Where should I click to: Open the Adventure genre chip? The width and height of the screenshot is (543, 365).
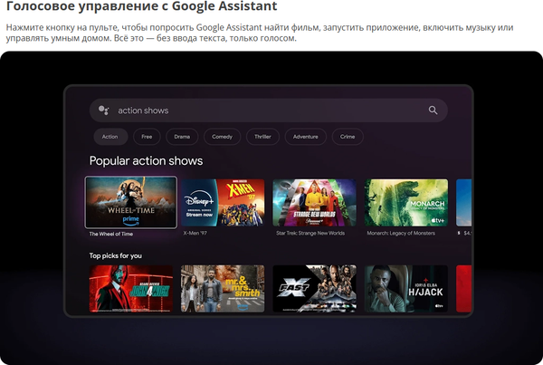click(305, 137)
